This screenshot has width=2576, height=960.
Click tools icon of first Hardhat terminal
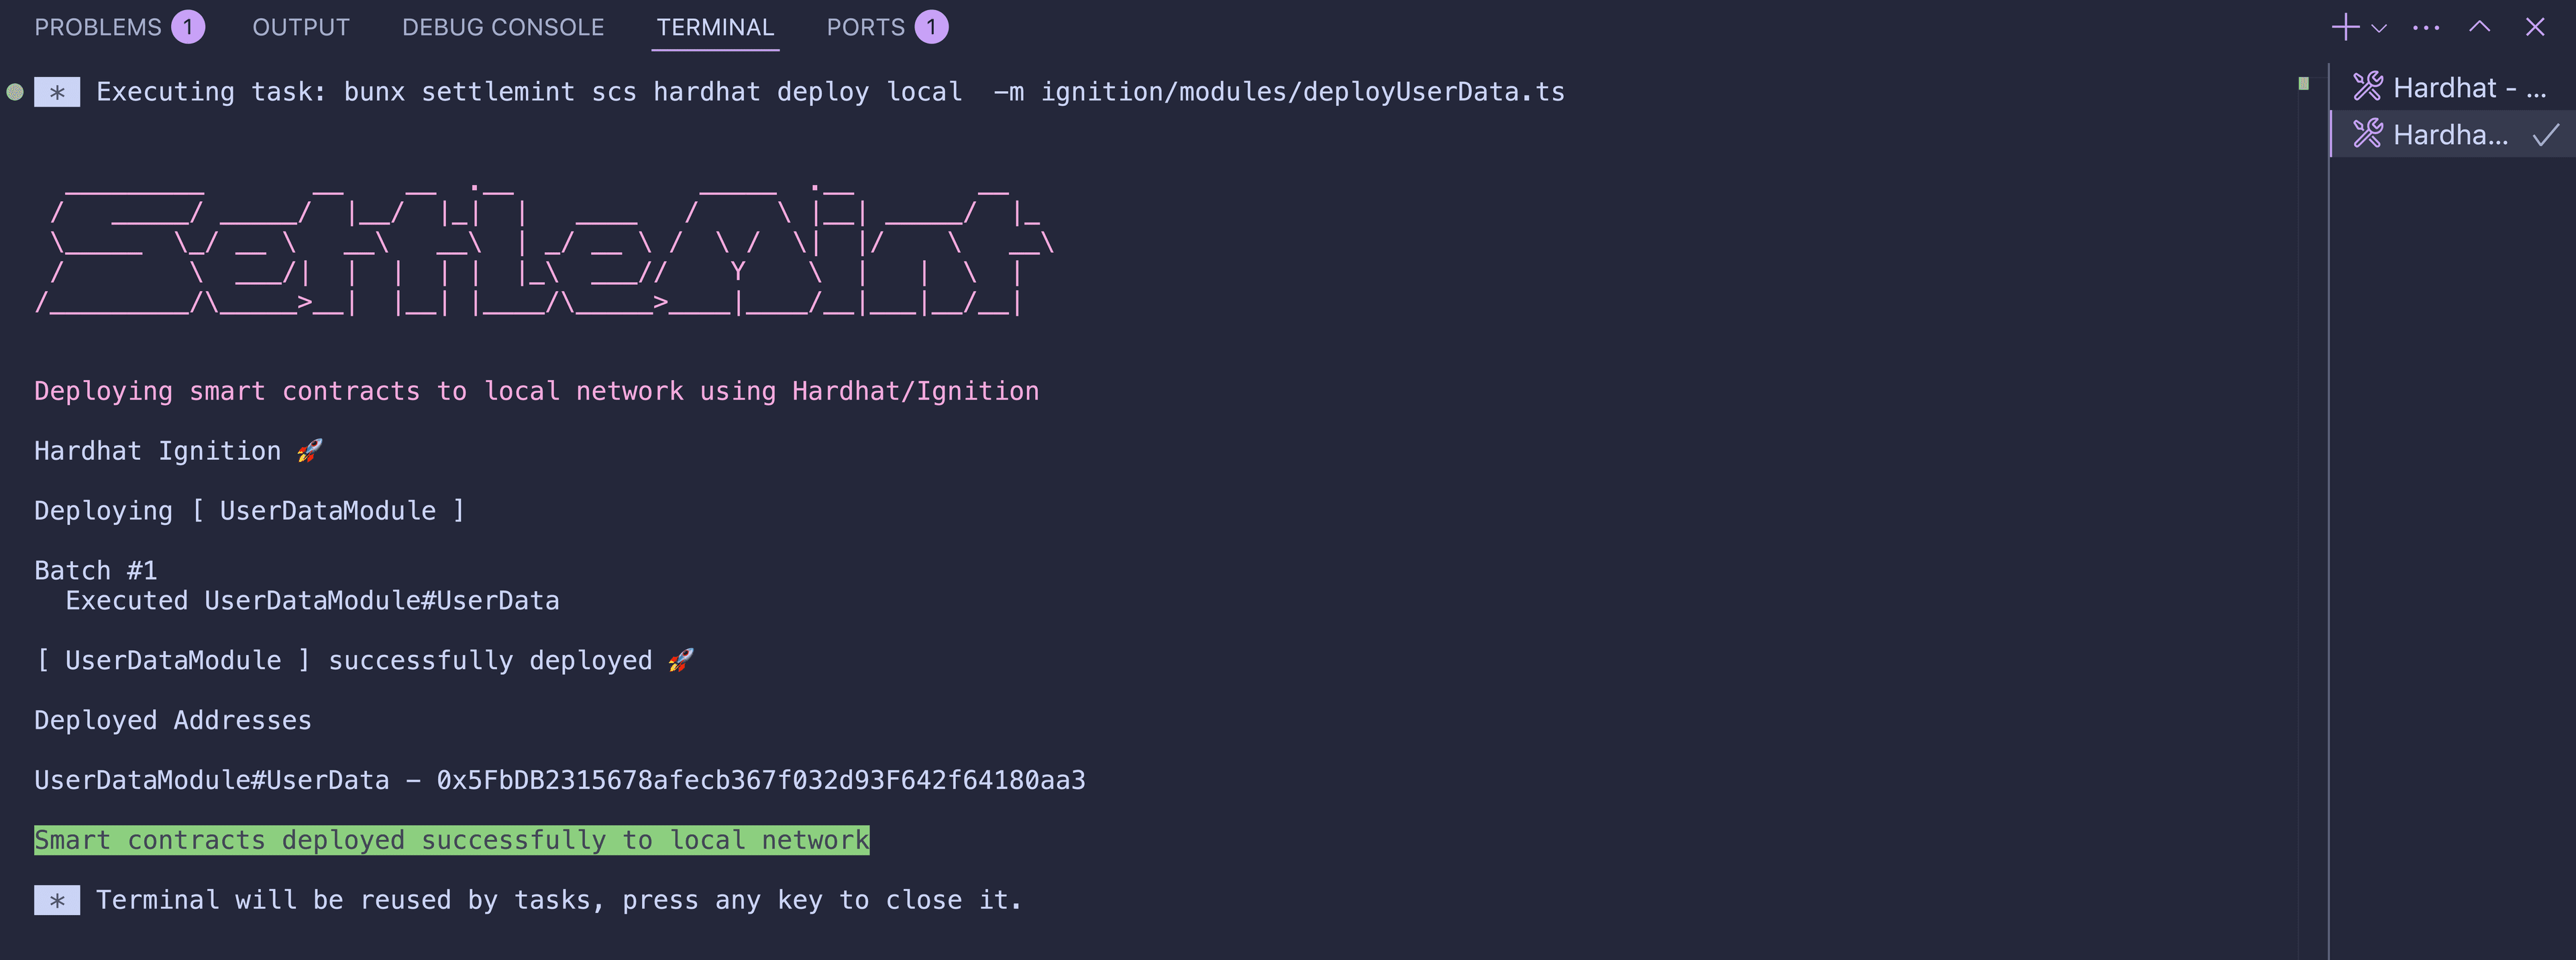[x=2367, y=87]
